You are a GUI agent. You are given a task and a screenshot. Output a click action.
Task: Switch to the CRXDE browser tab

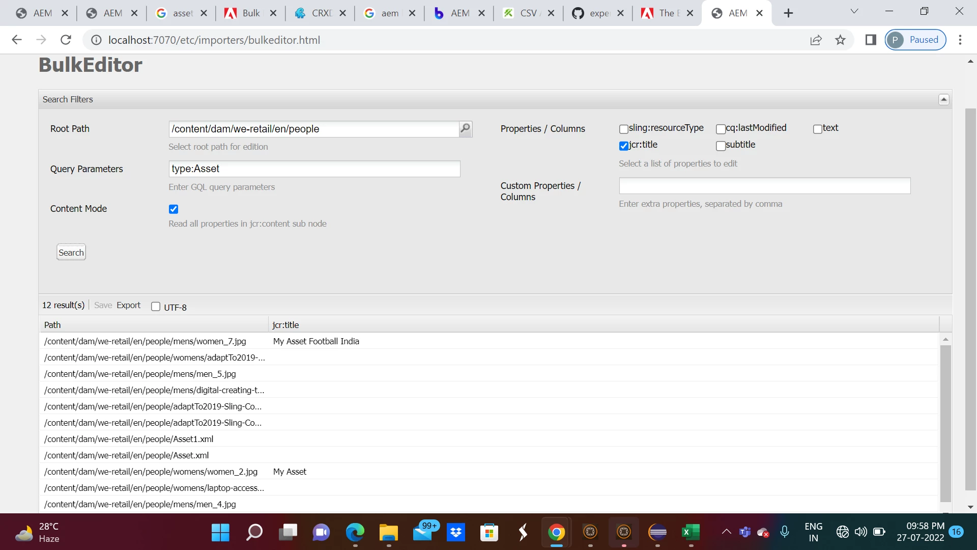314,13
